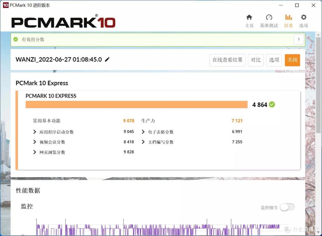Click the vertical scrollbar thumb

318,85
